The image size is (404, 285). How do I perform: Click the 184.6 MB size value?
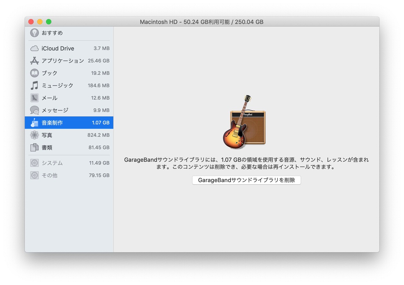99,86
